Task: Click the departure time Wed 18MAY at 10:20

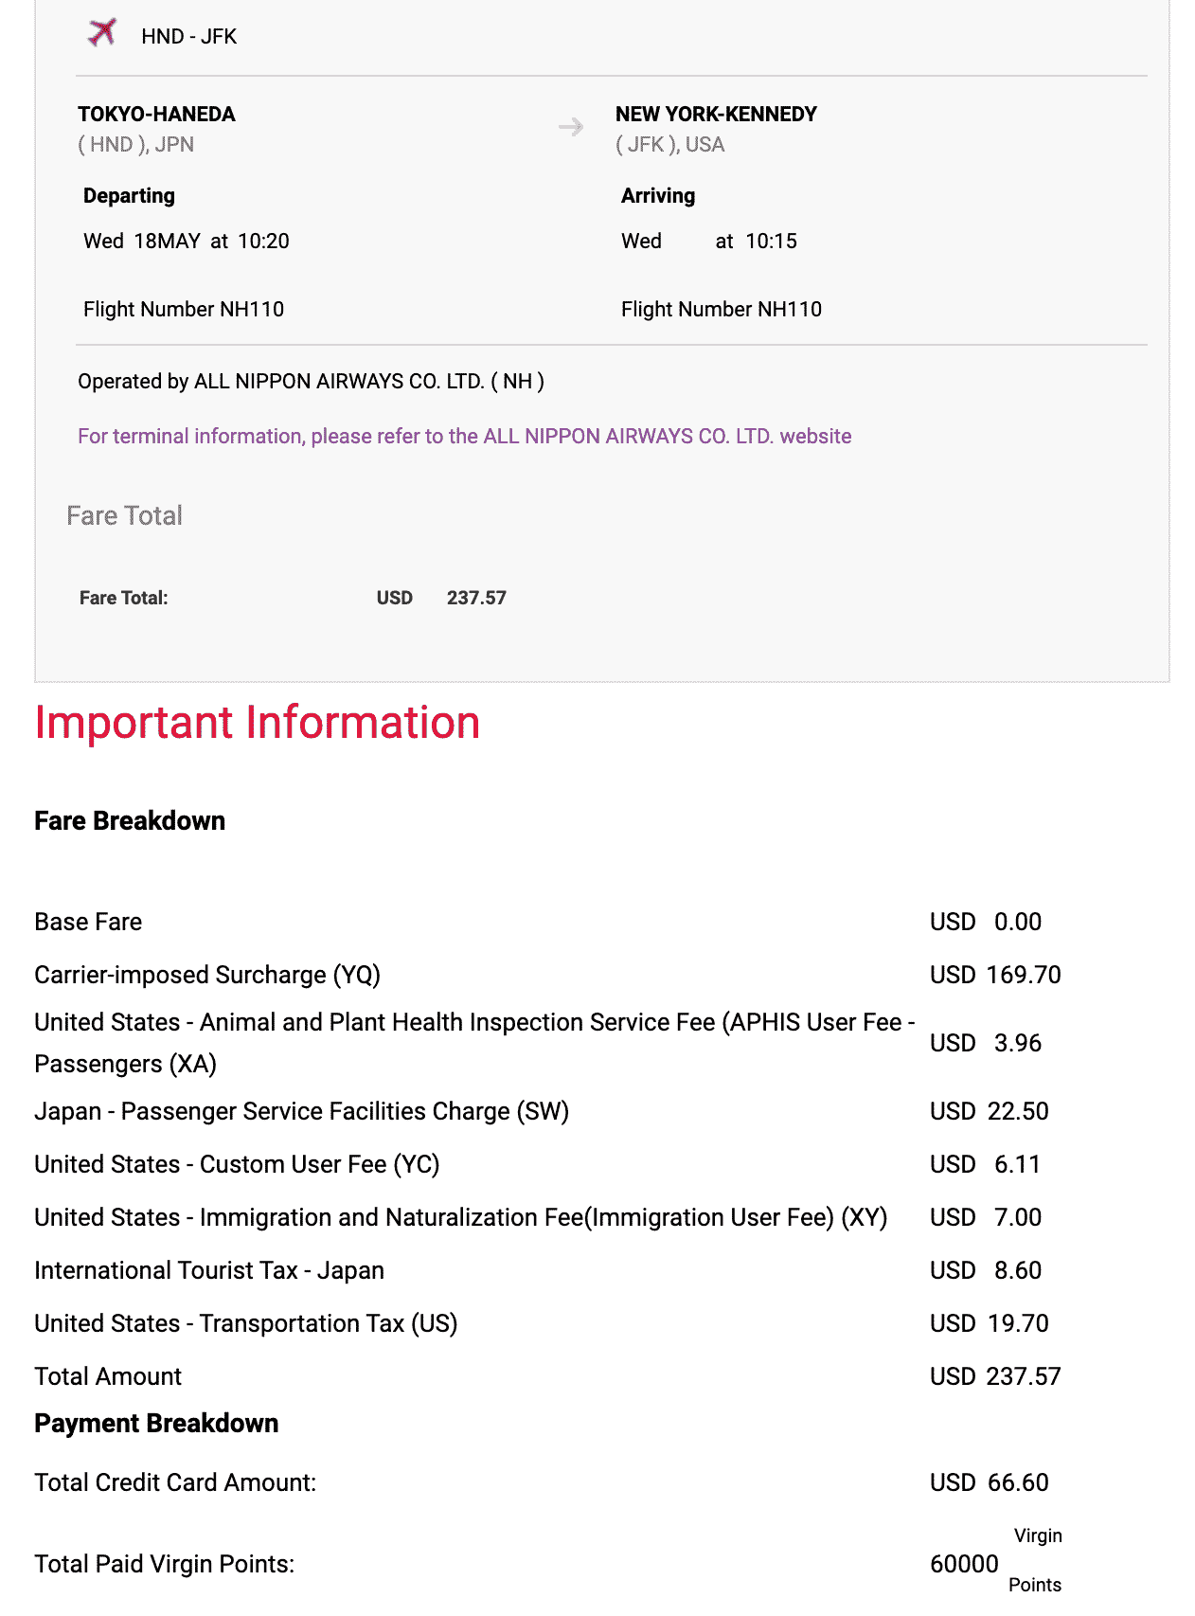Action: [187, 241]
